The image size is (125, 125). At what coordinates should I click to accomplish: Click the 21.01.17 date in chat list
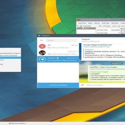[74, 58]
